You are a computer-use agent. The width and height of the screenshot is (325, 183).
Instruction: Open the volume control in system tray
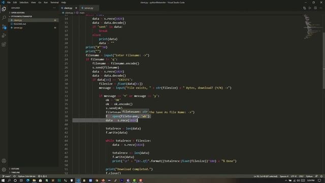point(298,180)
